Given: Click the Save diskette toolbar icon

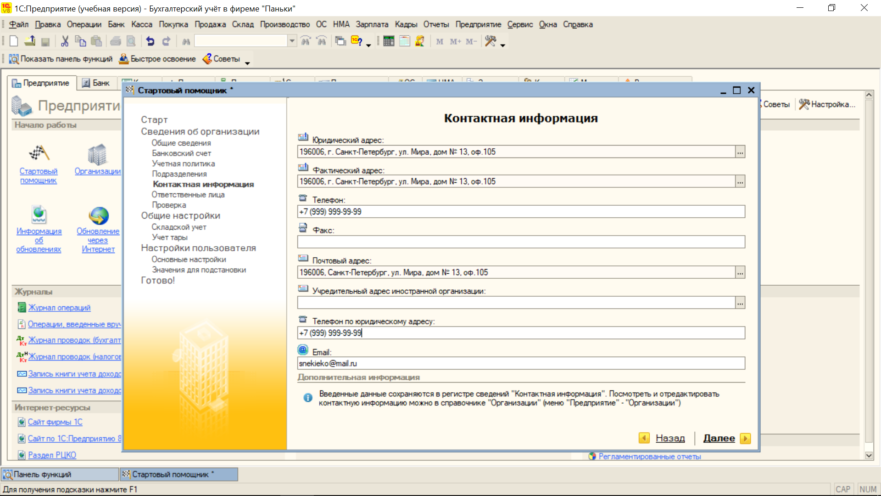Looking at the screenshot, I should coord(45,41).
